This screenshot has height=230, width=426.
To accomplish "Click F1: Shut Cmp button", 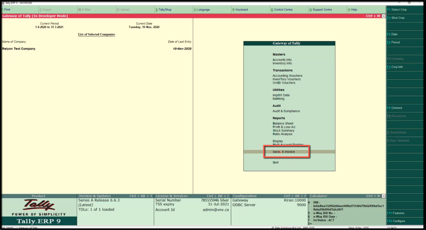I will (406, 18).
